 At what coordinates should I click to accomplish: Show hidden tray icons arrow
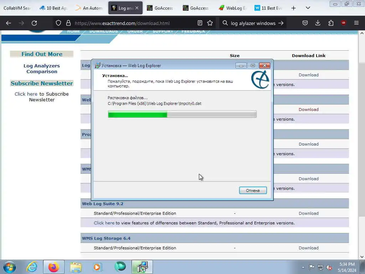click(303, 267)
